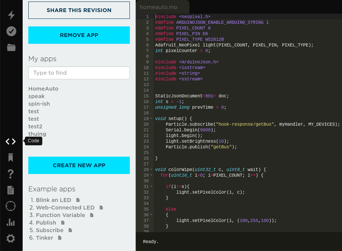Save app with the folder icon
342x251 pixels.
(11, 47)
